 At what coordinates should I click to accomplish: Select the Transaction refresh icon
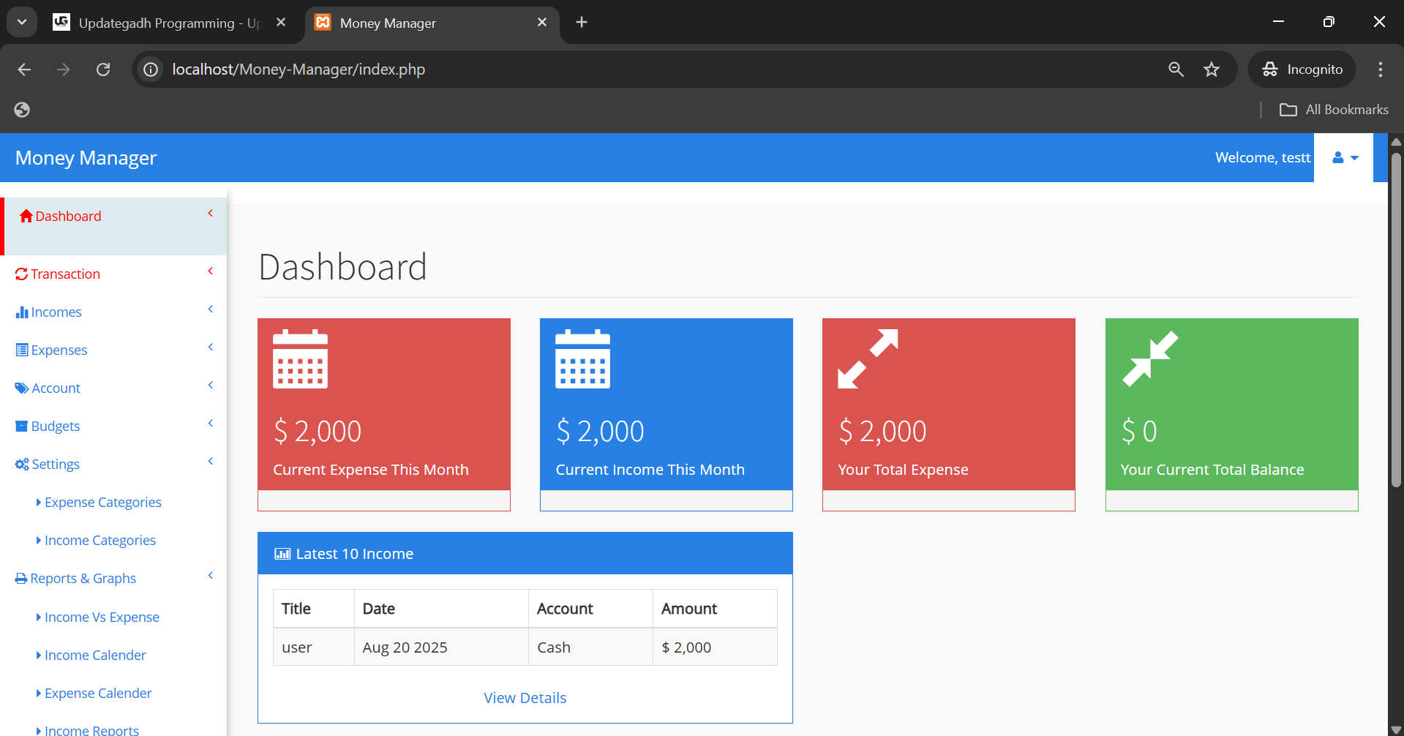tap(23, 273)
